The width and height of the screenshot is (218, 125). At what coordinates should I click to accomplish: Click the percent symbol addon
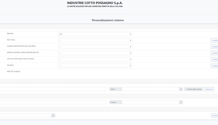[x=53, y=115]
